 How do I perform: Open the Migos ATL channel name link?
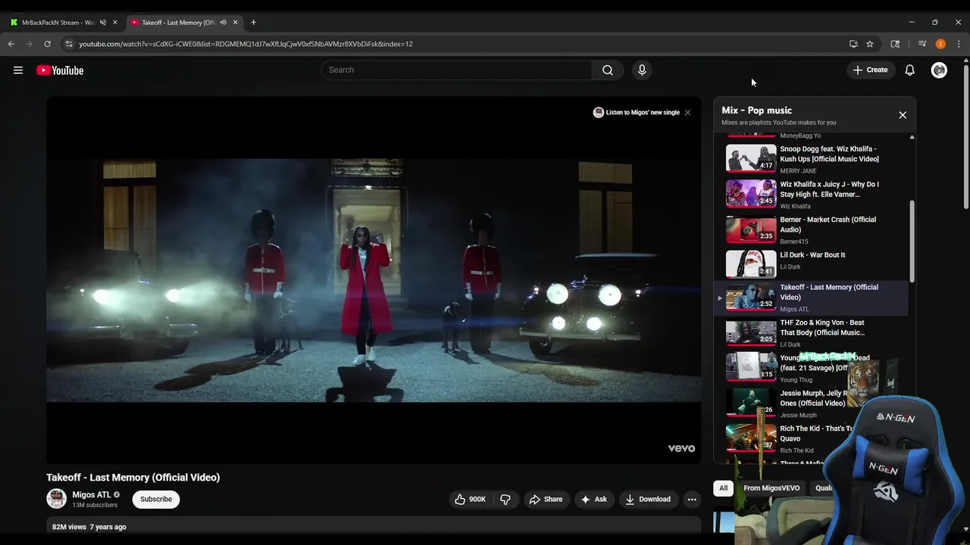[x=92, y=495]
